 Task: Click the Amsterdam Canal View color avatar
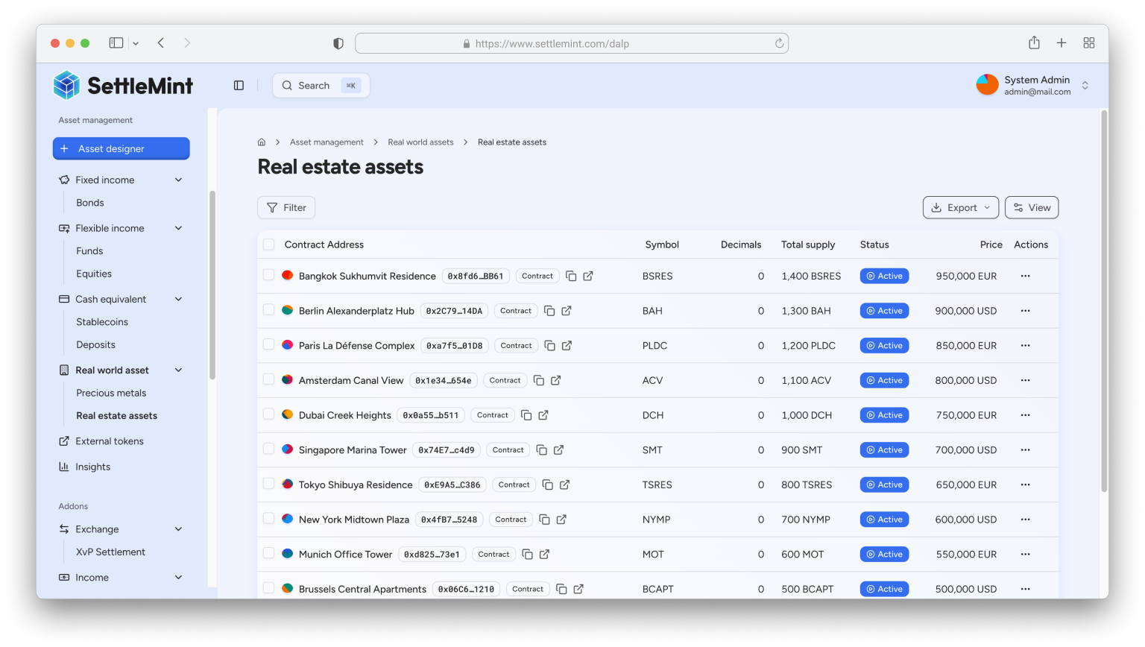pos(287,380)
